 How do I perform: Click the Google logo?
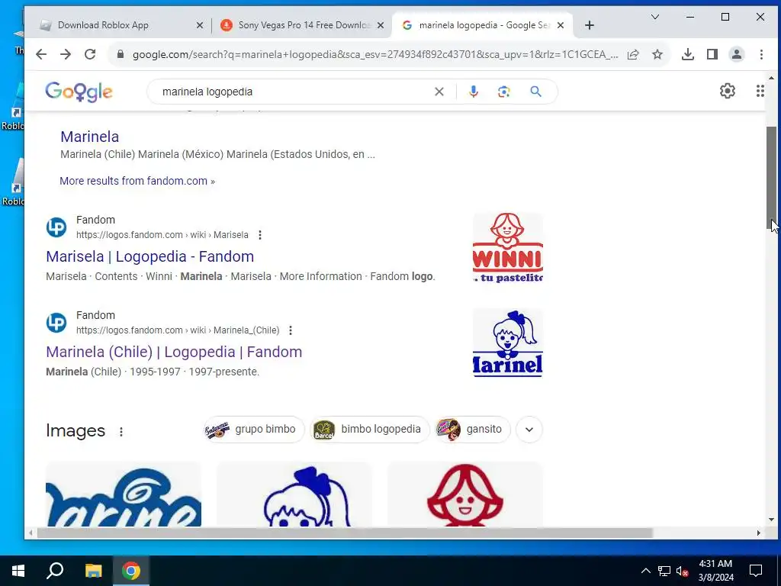click(79, 92)
